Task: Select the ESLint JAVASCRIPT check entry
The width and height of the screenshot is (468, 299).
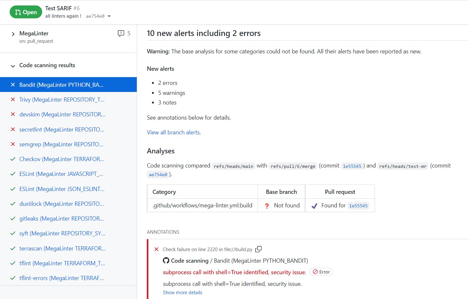Action: pyautogui.click(x=61, y=174)
